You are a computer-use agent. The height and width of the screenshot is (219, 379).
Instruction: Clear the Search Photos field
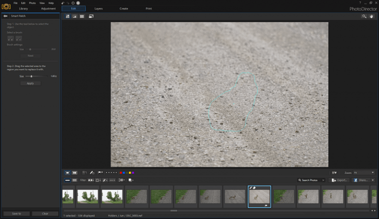(323, 180)
